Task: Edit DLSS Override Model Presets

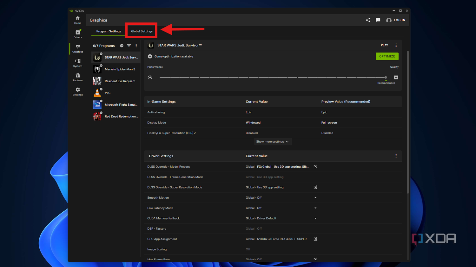Action: [x=315, y=167]
